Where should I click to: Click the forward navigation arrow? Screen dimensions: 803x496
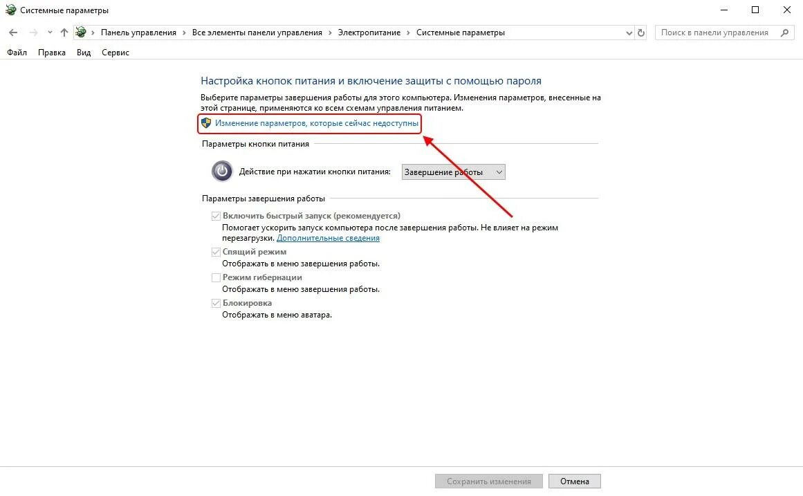pyautogui.click(x=33, y=33)
